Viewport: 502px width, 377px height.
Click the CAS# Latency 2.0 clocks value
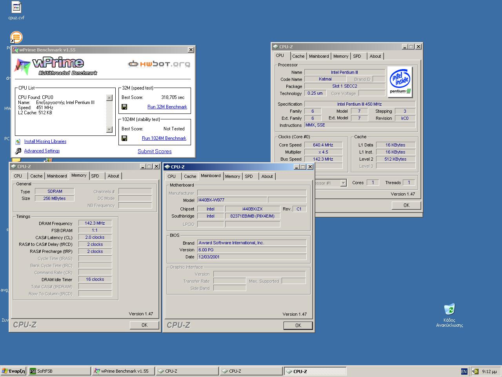point(95,237)
